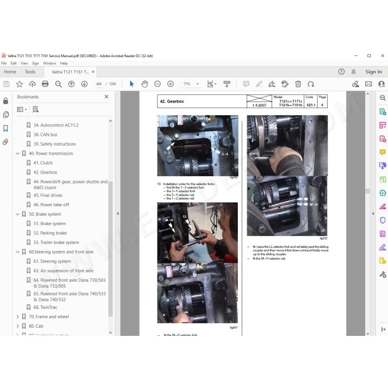Open the Sign menu
This screenshot has height=388, width=388.
(x=35, y=63)
